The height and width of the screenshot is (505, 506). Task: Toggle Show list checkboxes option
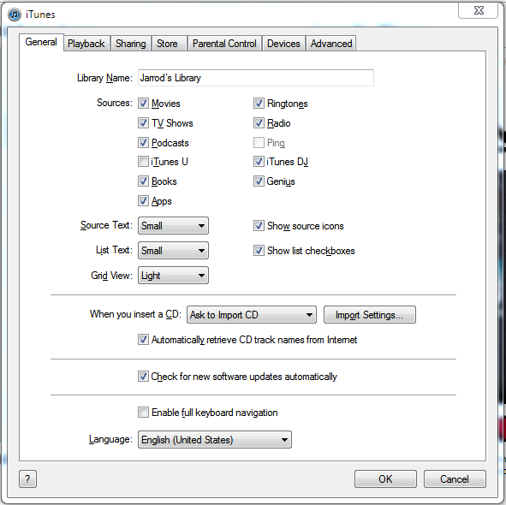(259, 251)
